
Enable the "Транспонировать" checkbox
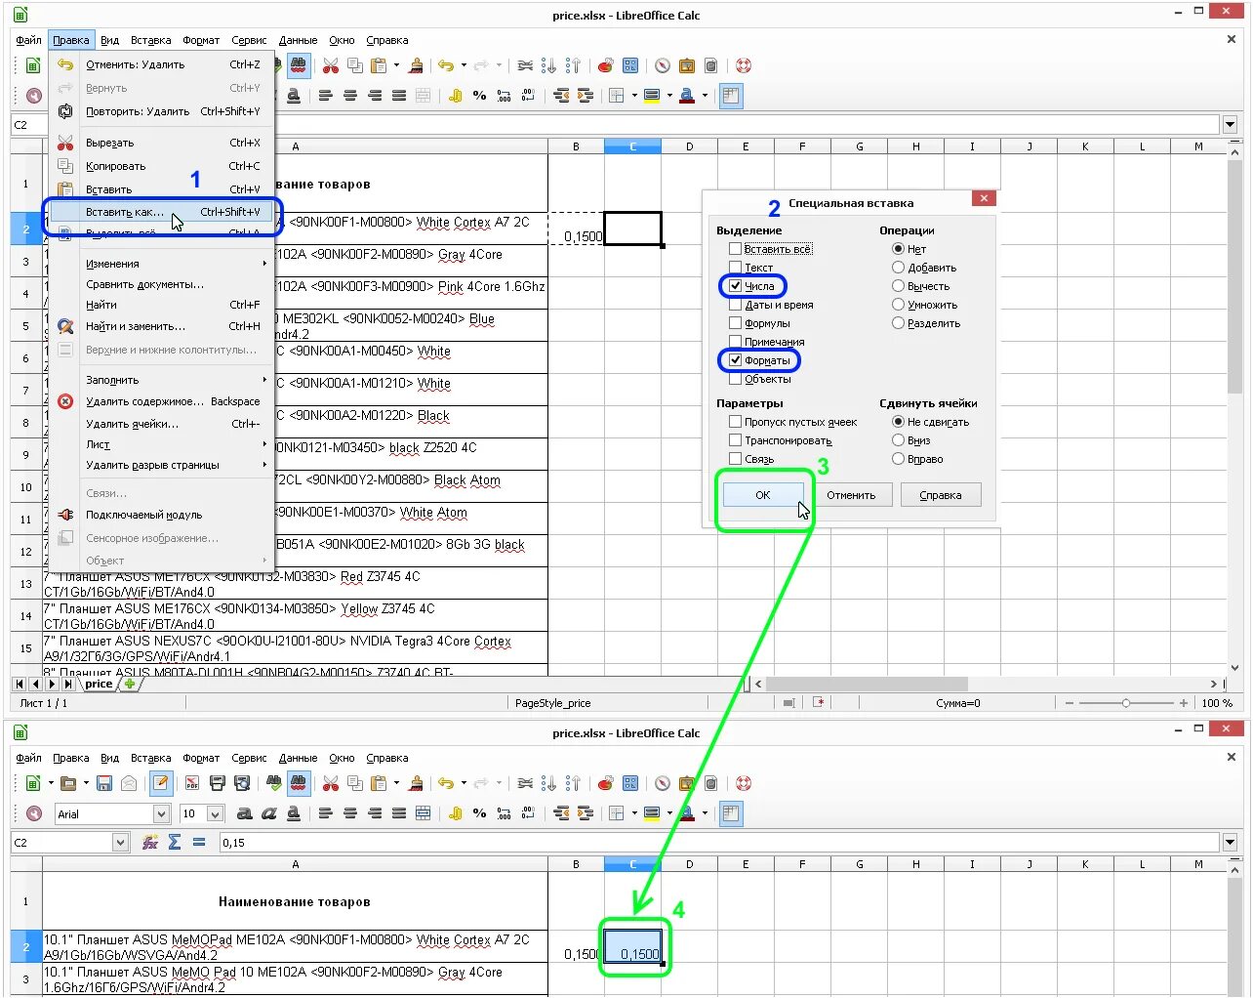735,440
